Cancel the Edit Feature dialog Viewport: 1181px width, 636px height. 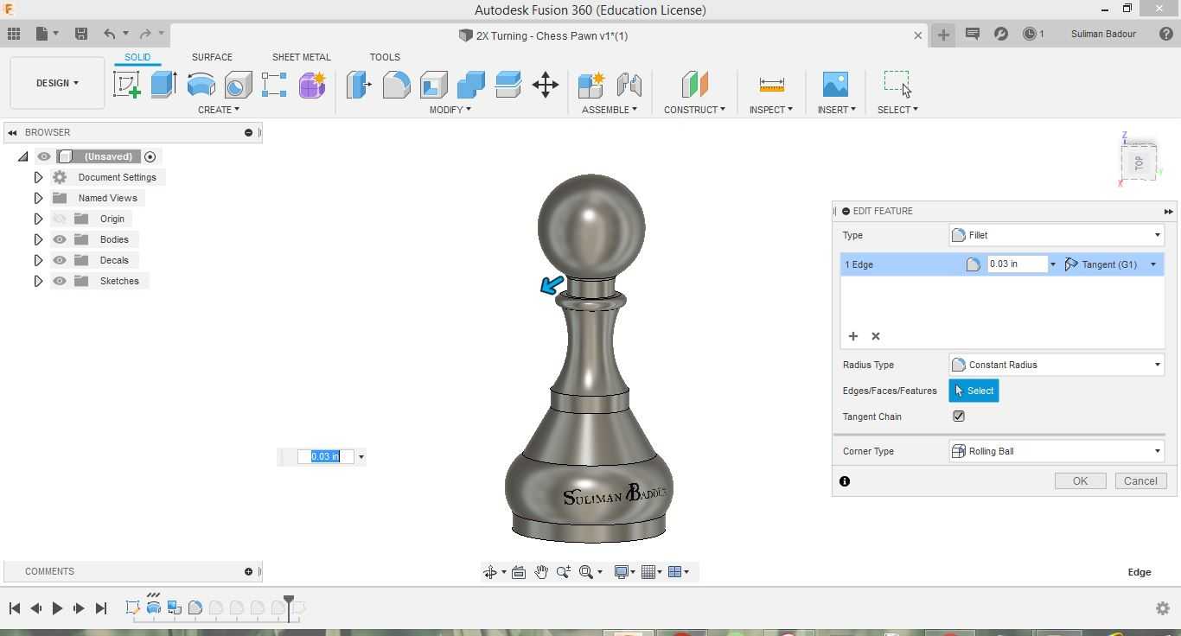[x=1140, y=481]
